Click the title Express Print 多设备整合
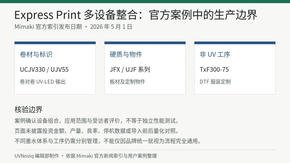 pyautogui.click(x=136, y=15)
